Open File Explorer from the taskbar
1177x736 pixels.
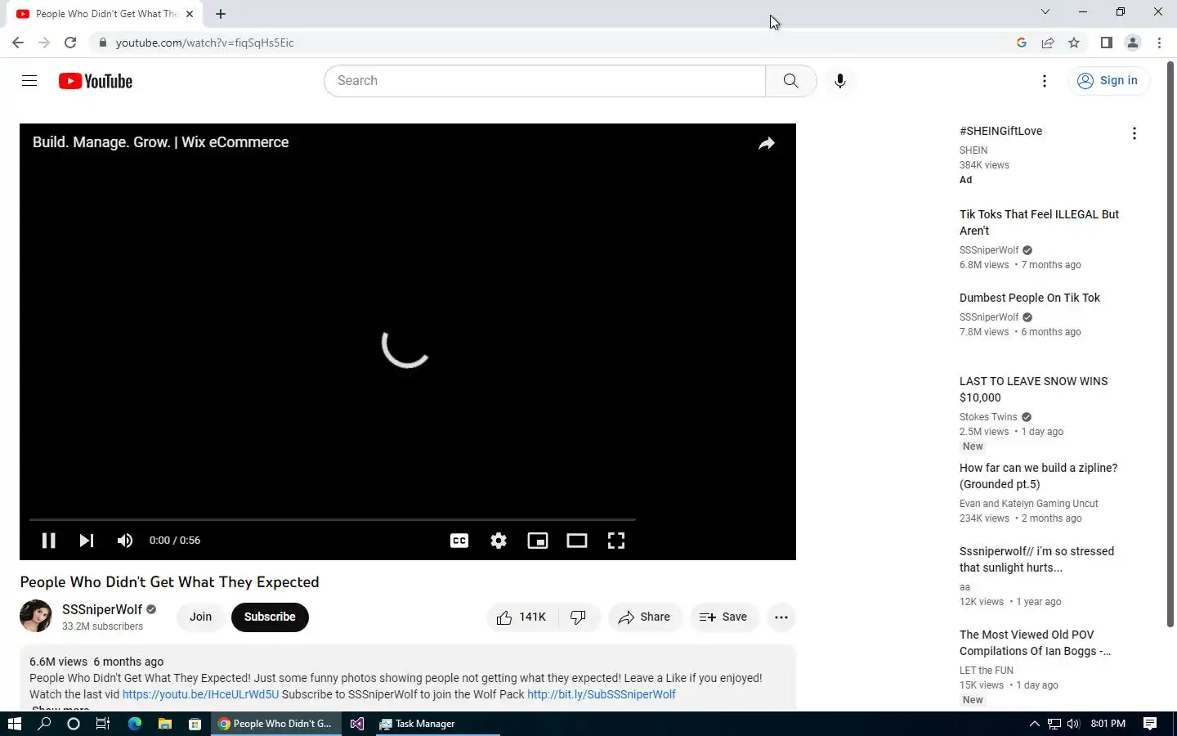tap(164, 724)
